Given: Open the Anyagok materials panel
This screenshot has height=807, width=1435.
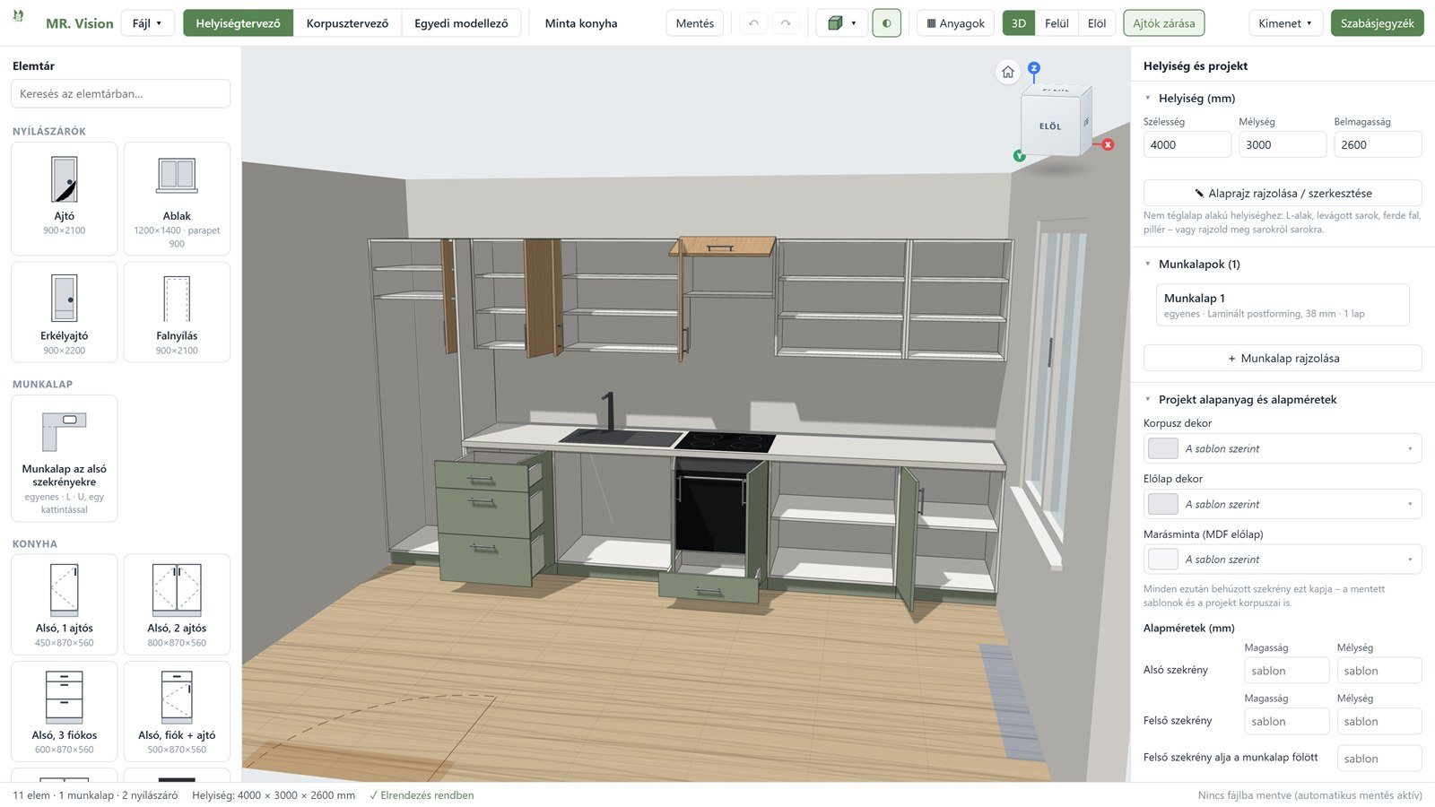Looking at the screenshot, I should pos(955,23).
